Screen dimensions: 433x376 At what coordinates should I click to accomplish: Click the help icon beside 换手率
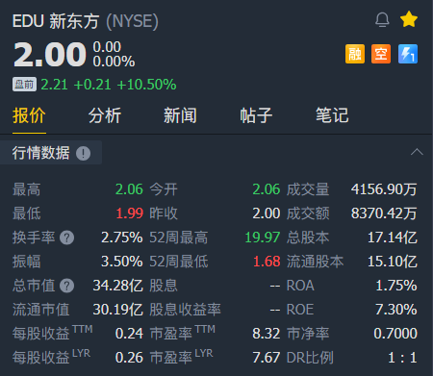[67, 238]
